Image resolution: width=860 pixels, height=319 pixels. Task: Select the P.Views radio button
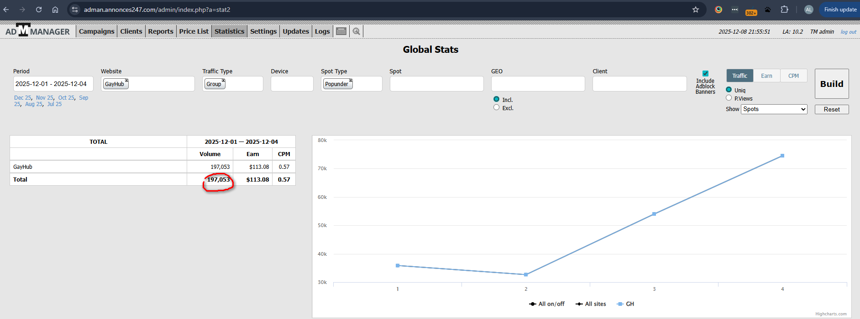coord(729,98)
